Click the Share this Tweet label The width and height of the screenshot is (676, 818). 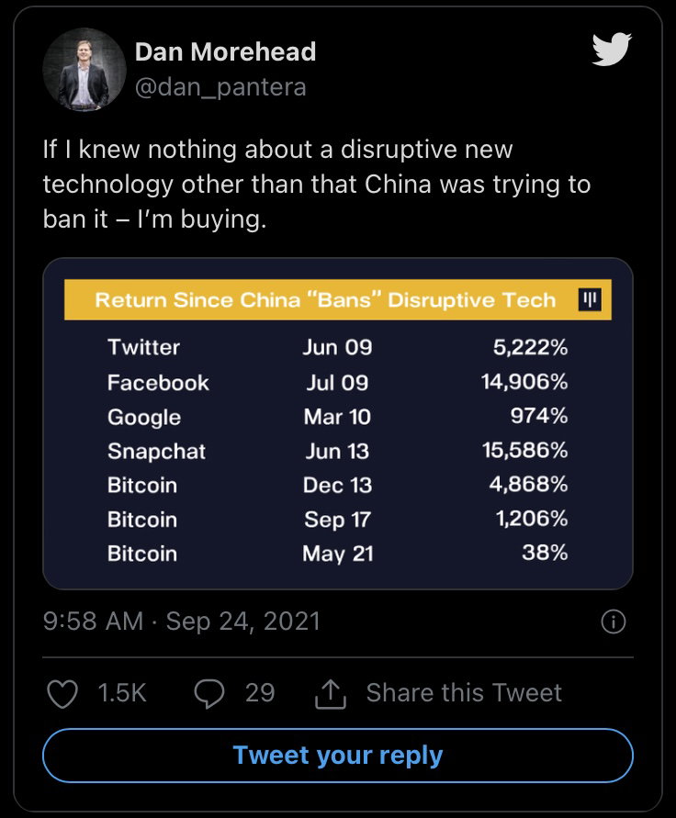[464, 693]
